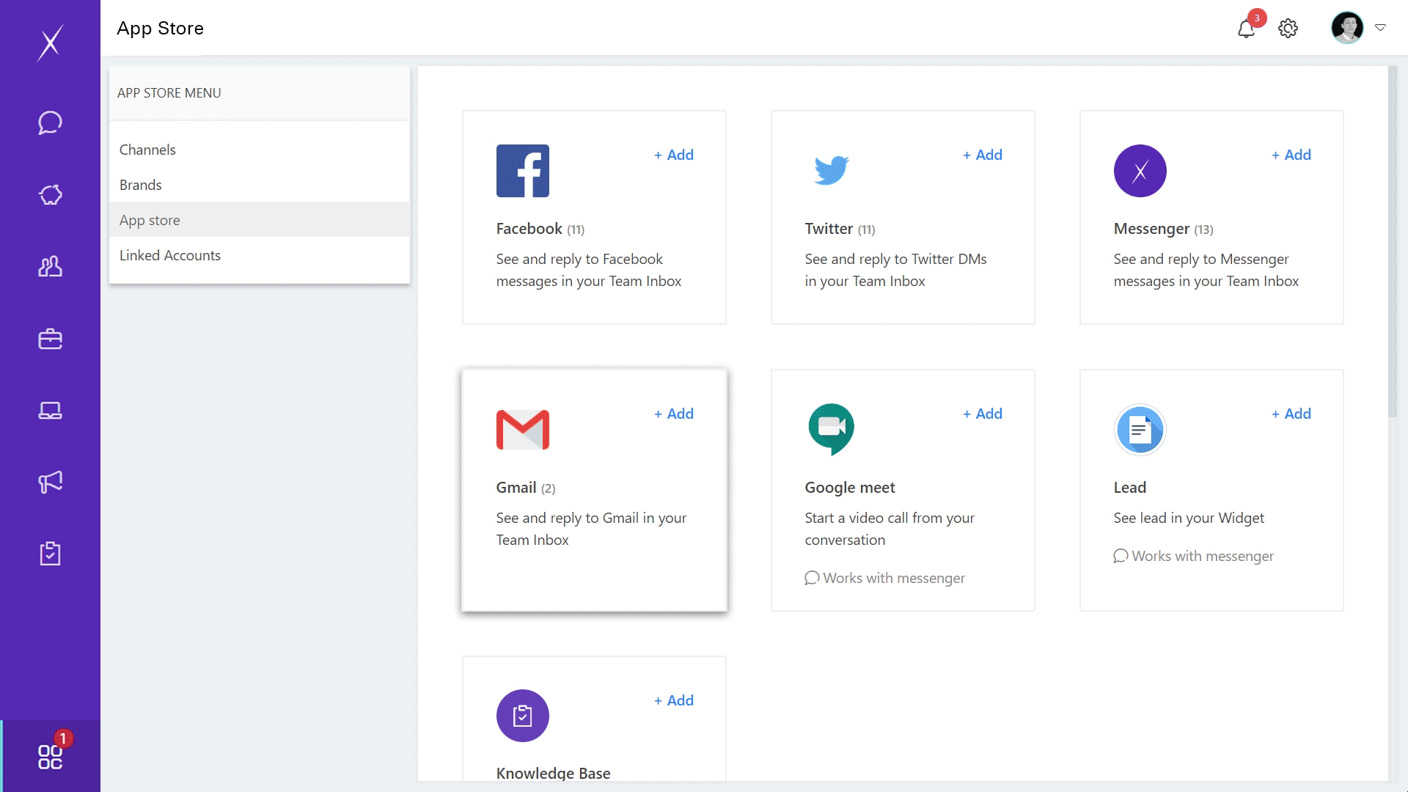Click the Lead card title

coord(1129,488)
